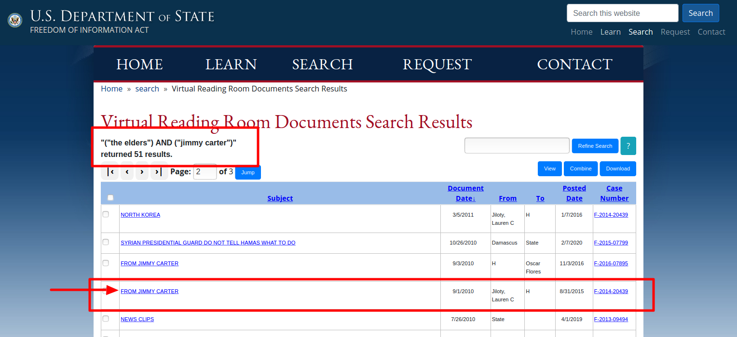Viewport: 737px width, 337px height.
Task: Click 'Oscar Flores' in the To column
Action: tap(533, 268)
